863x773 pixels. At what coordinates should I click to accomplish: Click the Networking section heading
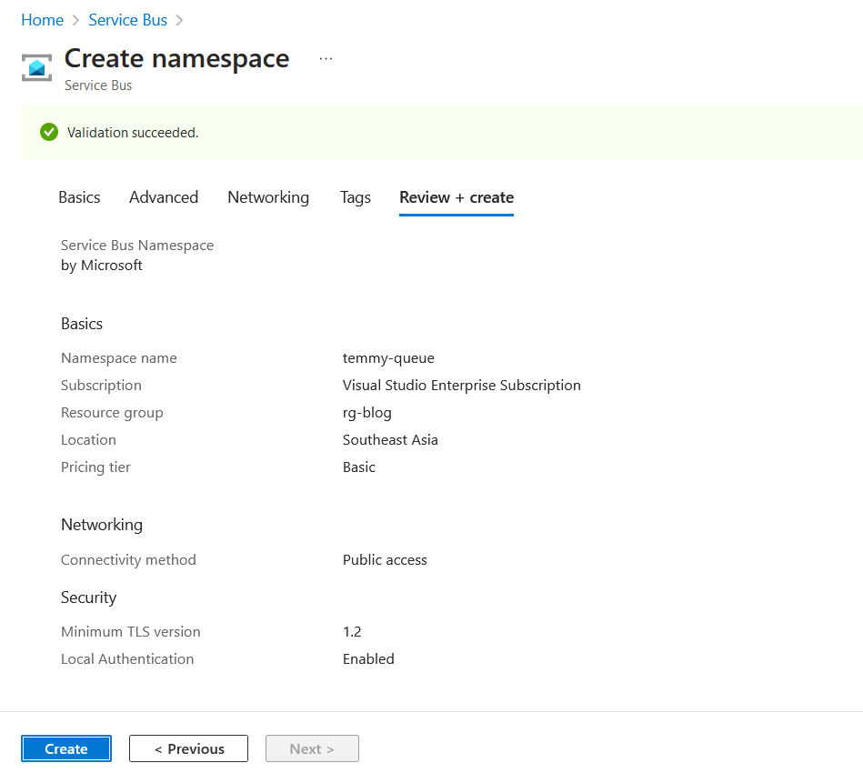tap(102, 524)
